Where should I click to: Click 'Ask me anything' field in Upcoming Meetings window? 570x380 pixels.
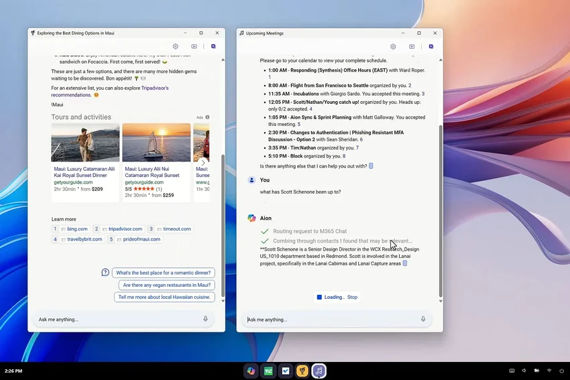click(x=336, y=319)
